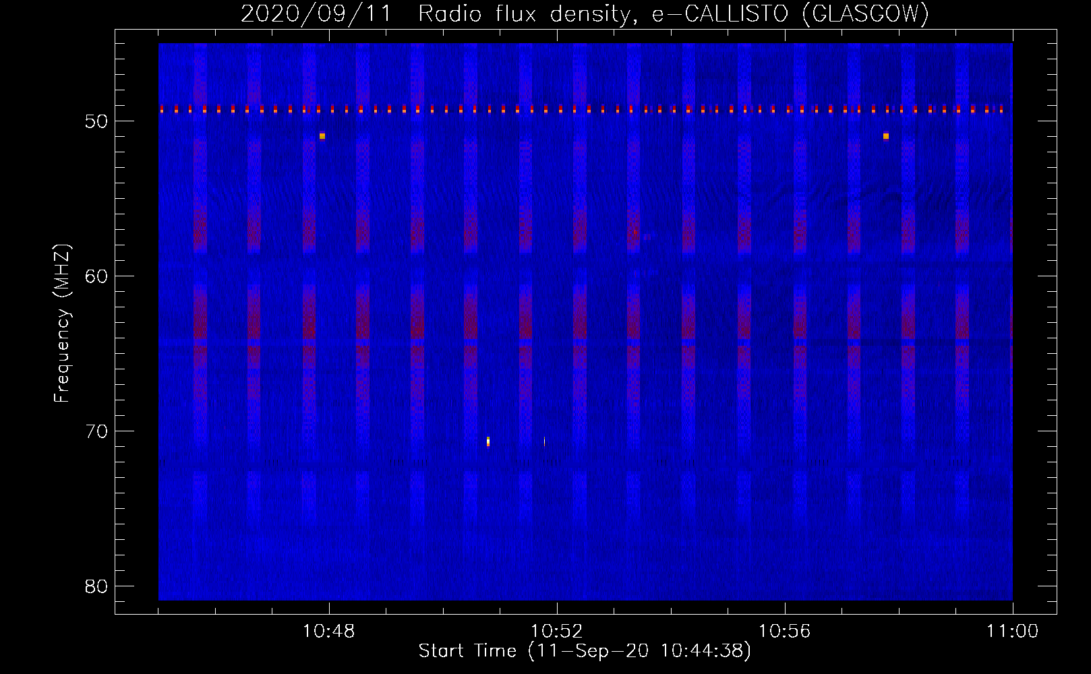
Task: Click the '10:56' time tick label
Action: (785, 632)
